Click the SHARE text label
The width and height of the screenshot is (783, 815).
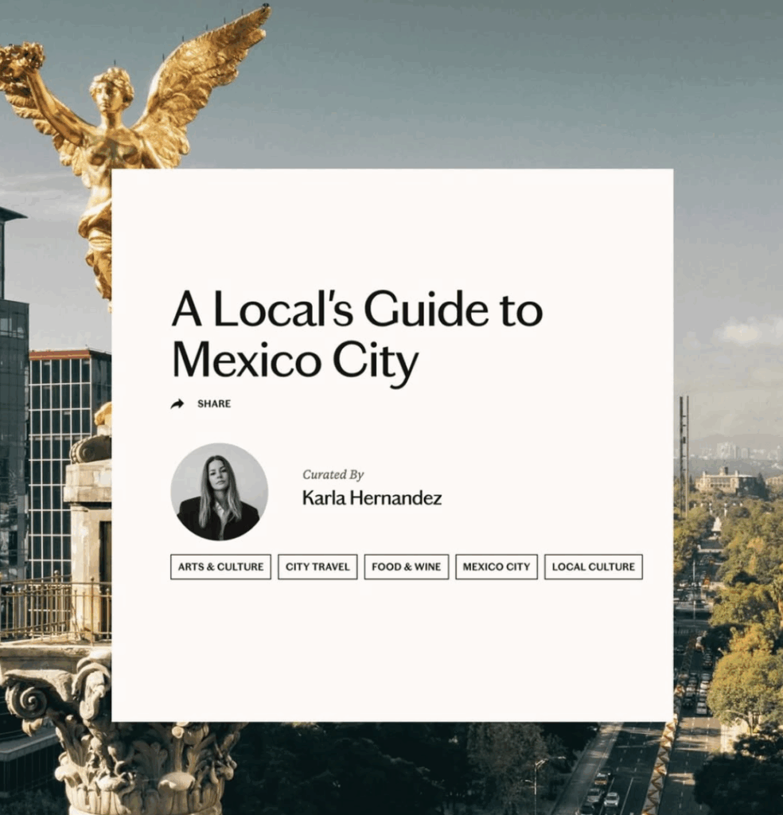[x=214, y=404]
